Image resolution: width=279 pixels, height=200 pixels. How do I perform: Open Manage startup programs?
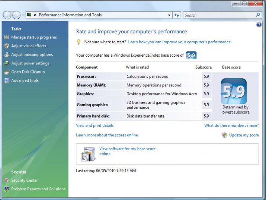coord(34,37)
